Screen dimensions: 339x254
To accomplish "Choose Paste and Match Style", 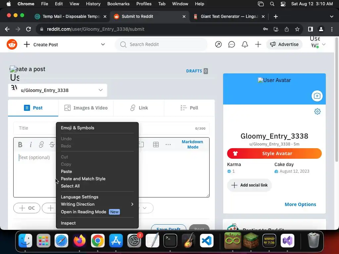I will (97, 179).
